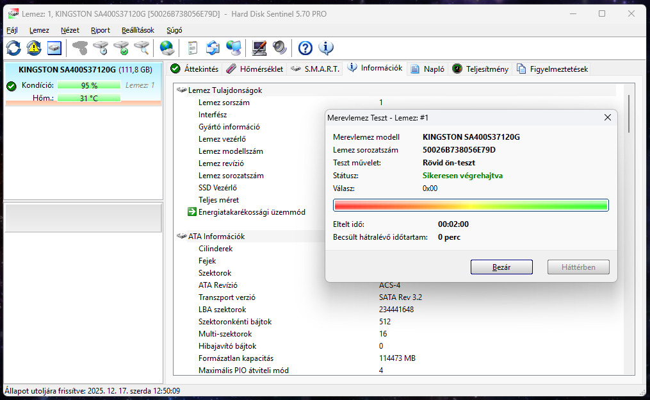
Task: Click the refresh disk status icon
Action: tap(13, 48)
